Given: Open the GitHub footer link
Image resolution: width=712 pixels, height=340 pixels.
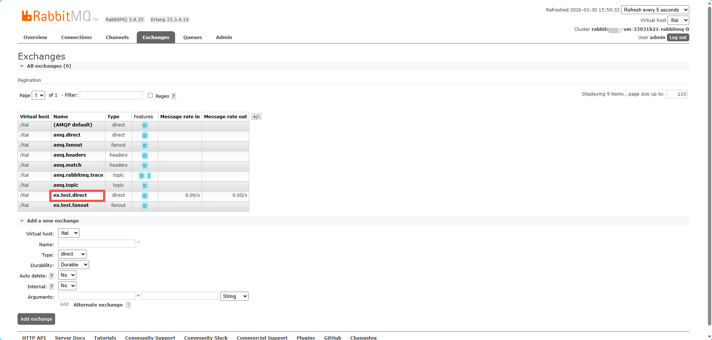Looking at the screenshot, I should point(333,338).
